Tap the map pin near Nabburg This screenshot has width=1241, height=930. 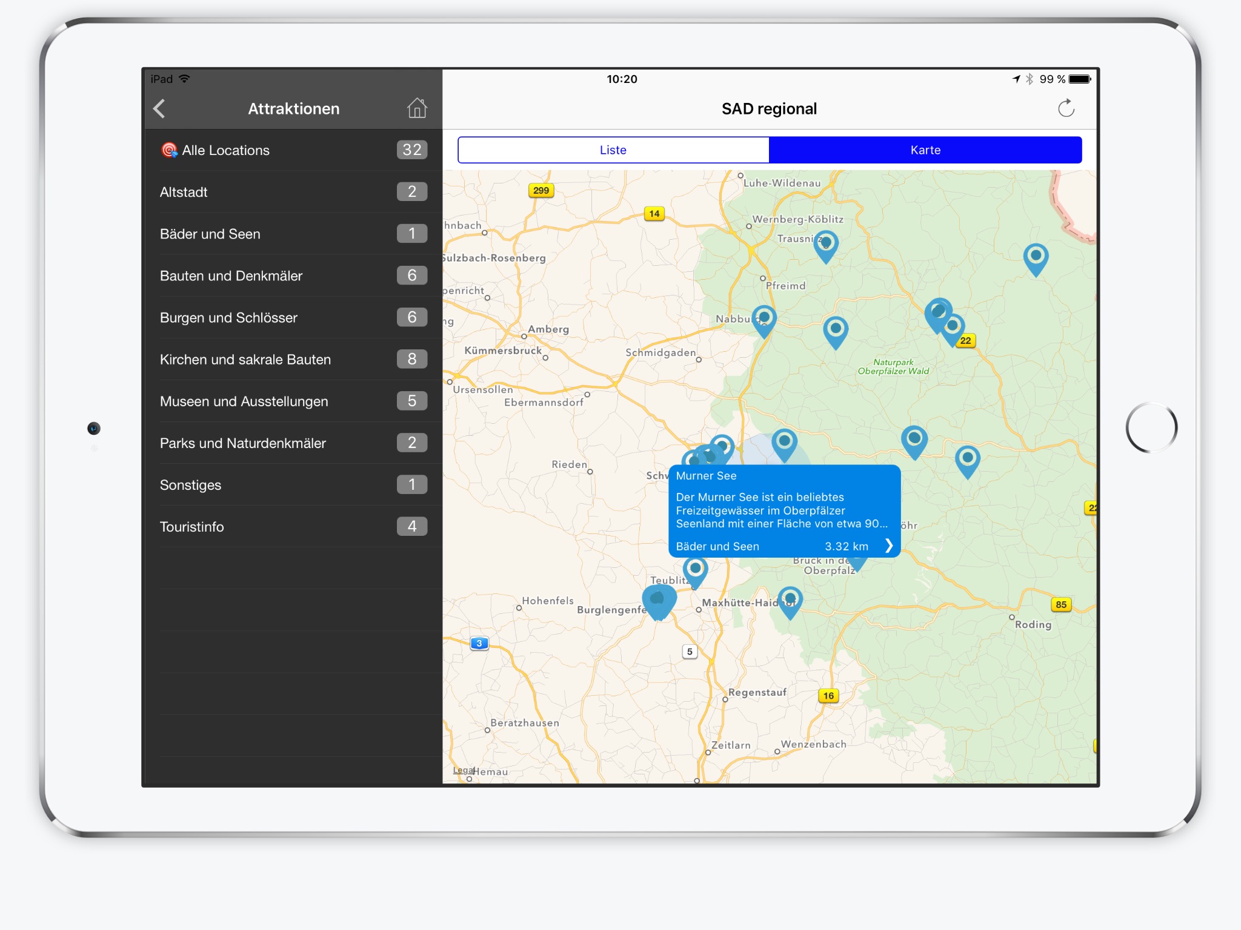pos(764,321)
